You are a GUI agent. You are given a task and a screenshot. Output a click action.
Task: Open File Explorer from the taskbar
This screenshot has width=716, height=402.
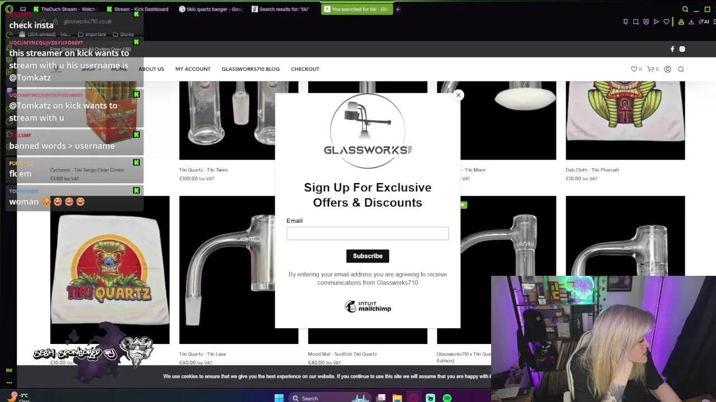pos(397,398)
